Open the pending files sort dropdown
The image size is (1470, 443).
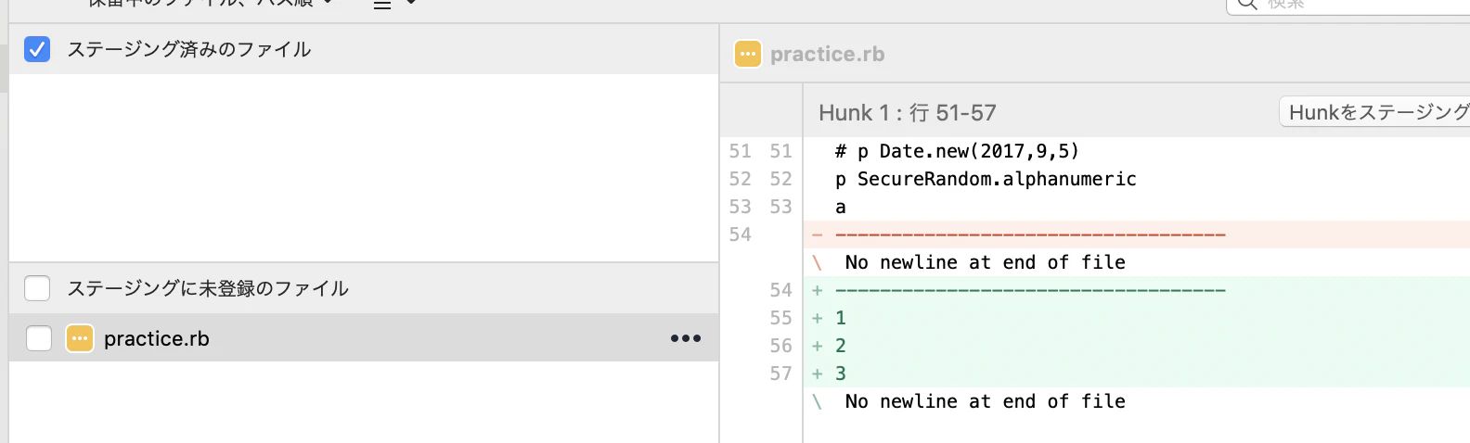[x=209, y=3]
